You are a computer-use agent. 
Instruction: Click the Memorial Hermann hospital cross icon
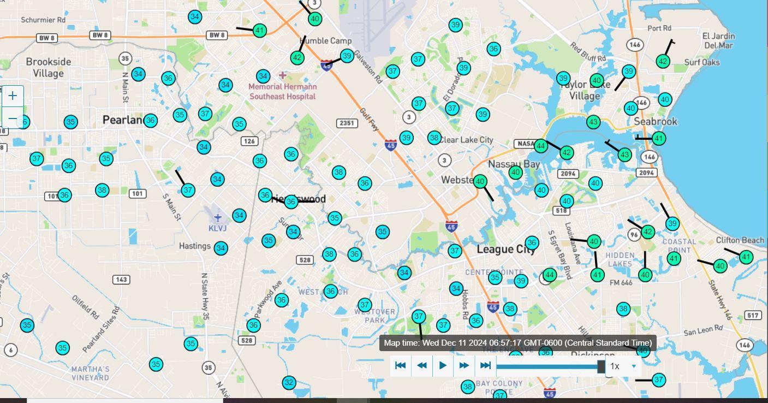pos(283,75)
